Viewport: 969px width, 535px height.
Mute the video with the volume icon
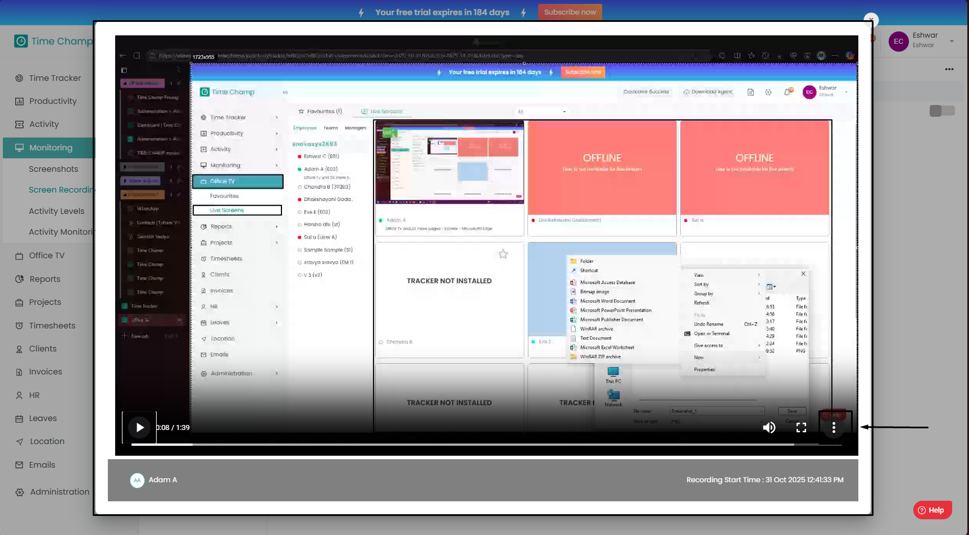coord(769,428)
